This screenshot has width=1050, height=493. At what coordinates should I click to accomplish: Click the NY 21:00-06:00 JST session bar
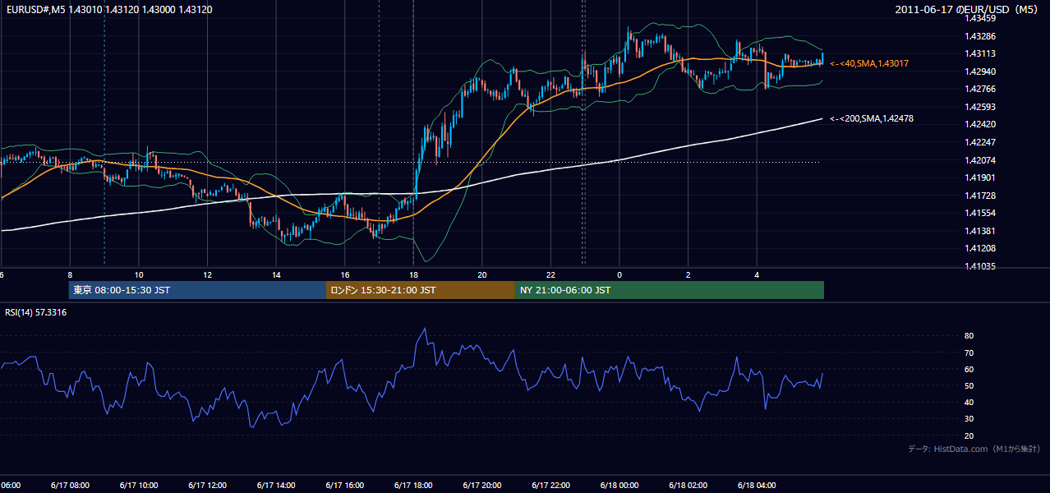[x=670, y=290]
